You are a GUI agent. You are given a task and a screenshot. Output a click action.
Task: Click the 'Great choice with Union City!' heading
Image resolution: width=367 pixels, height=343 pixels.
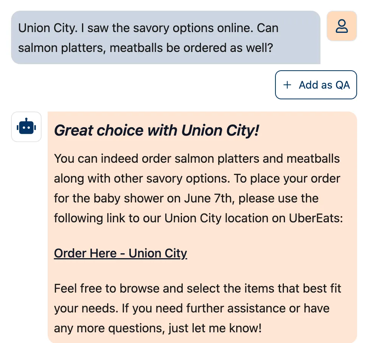click(156, 130)
